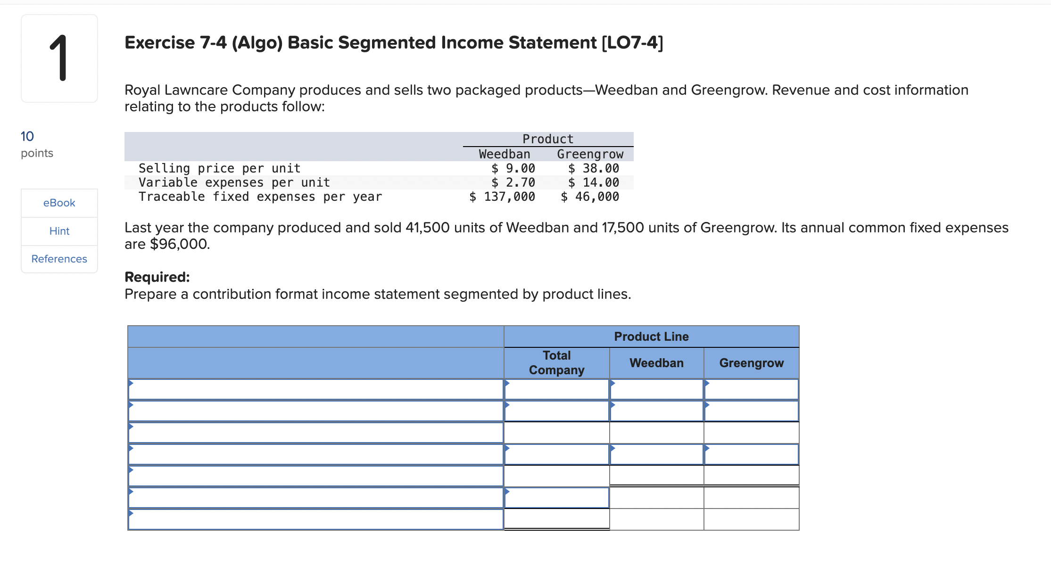Image resolution: width=1051 pixels, height=583 pixels.
Task: Click the question number panel showing 1
Action: tap(58, 58)
